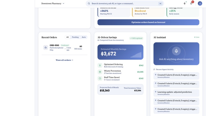This screenshot has width=206, height=116.
Task: Click the $22,814 total inventory value
Action: pos(138,91)
